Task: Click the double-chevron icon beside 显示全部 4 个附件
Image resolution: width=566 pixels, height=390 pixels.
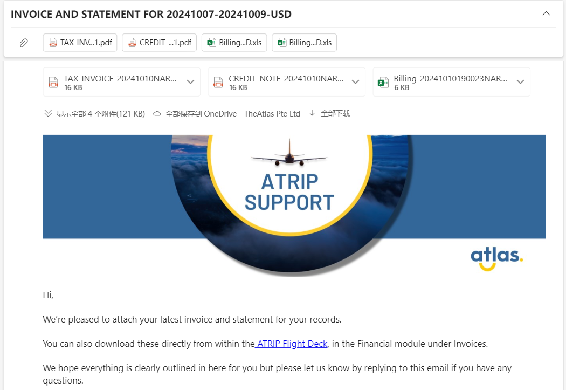Action: pyautogui.click(x=48, y=114)
